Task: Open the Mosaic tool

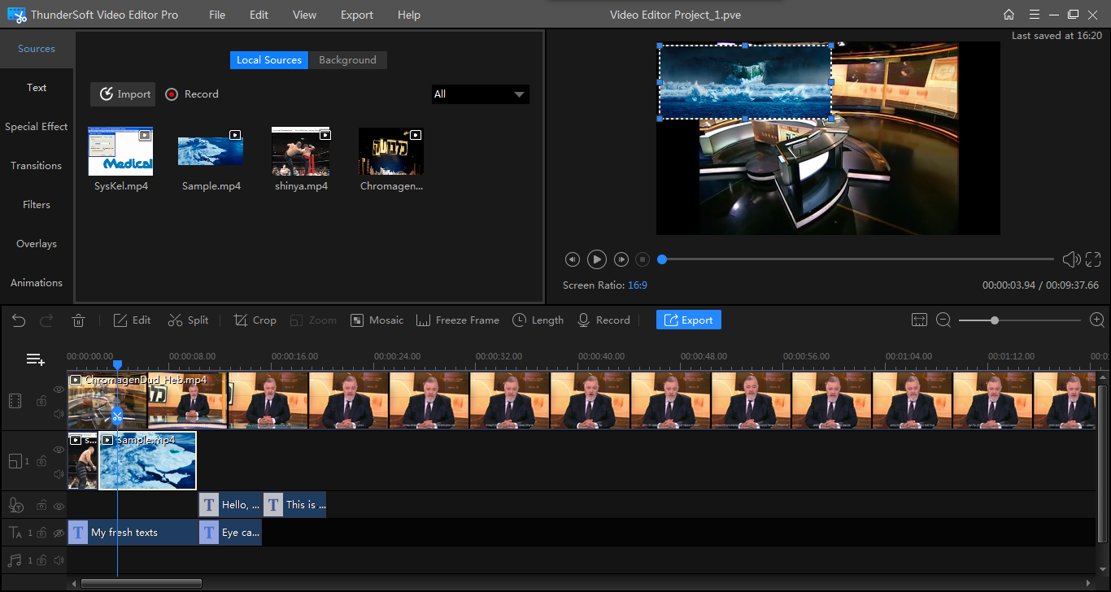Action: point(377,320)
